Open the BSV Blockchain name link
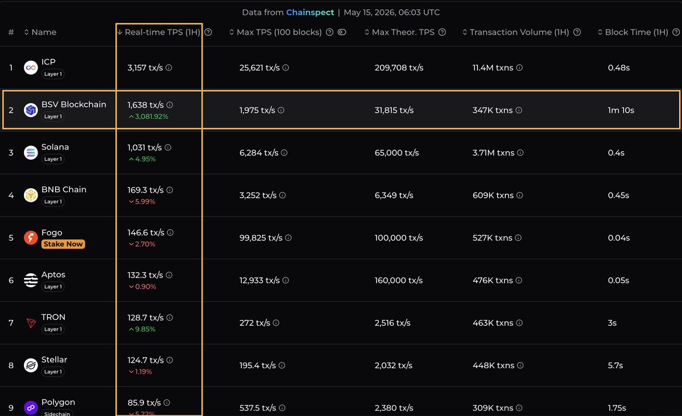This screenshot has width=682, height=416. (73, 105)
